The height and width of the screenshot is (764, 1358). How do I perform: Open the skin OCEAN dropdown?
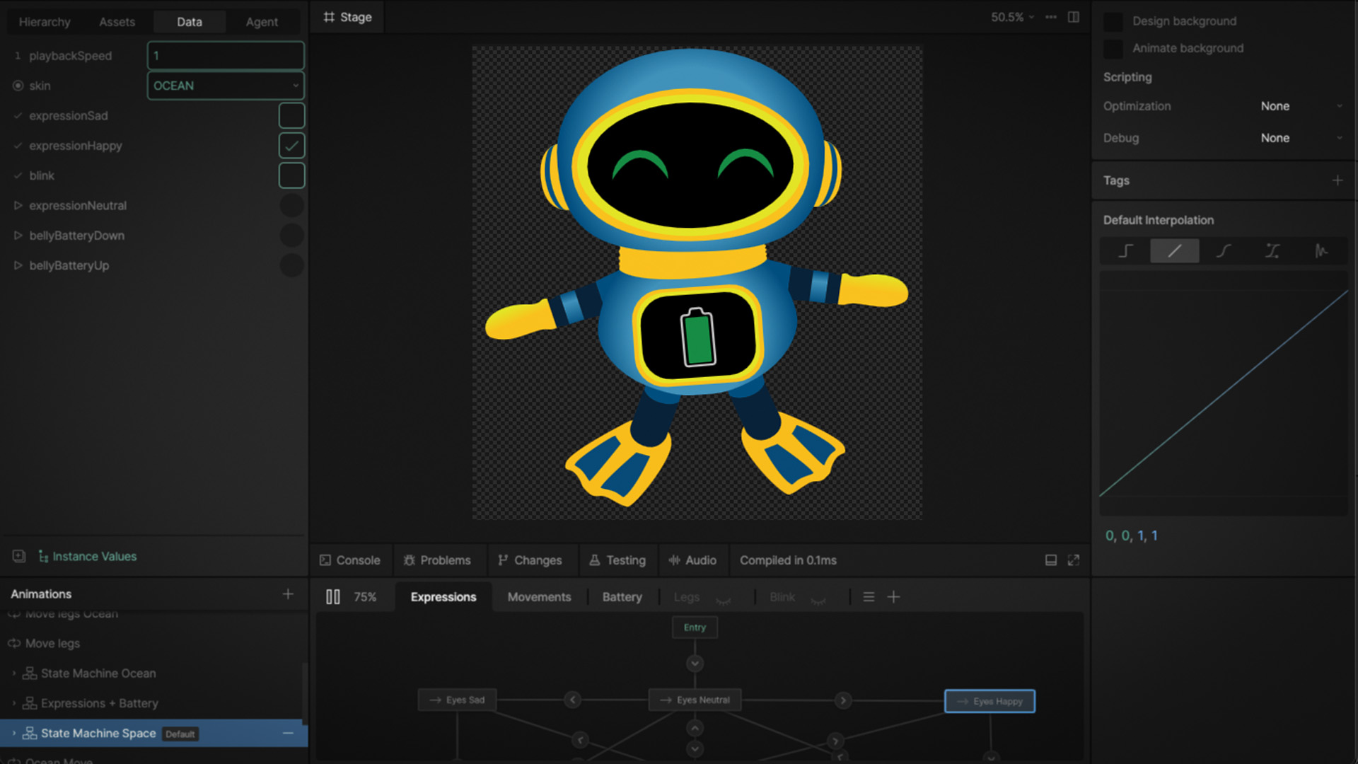[x=226, y=86]
